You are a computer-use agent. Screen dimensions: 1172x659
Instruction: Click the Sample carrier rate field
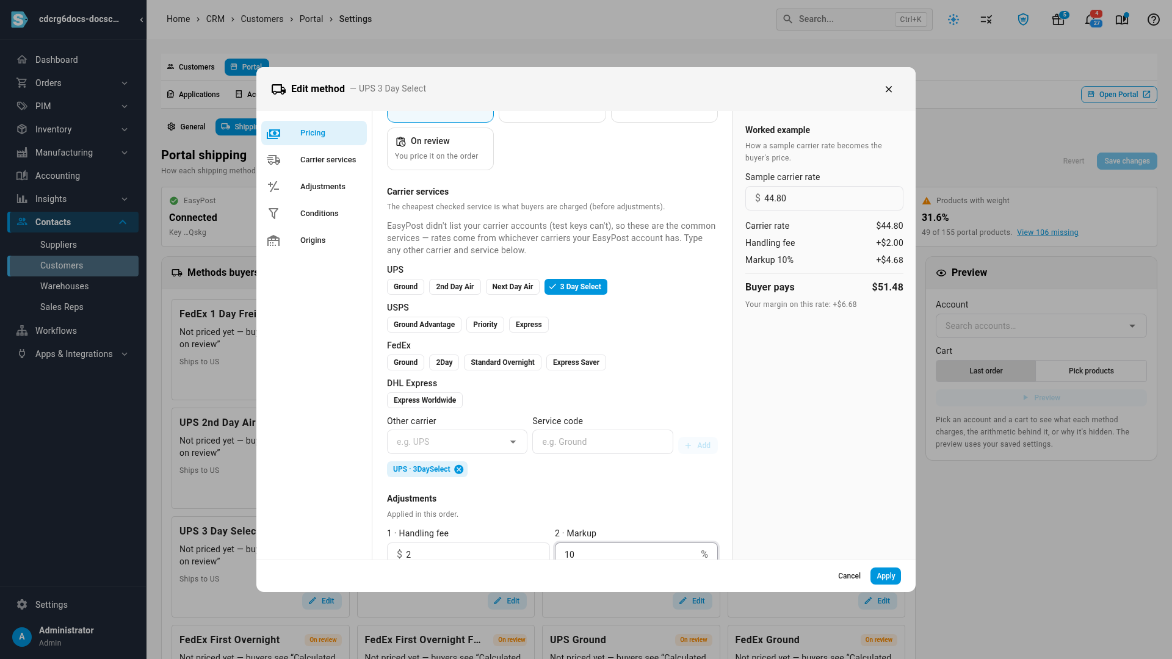(824, 198)
